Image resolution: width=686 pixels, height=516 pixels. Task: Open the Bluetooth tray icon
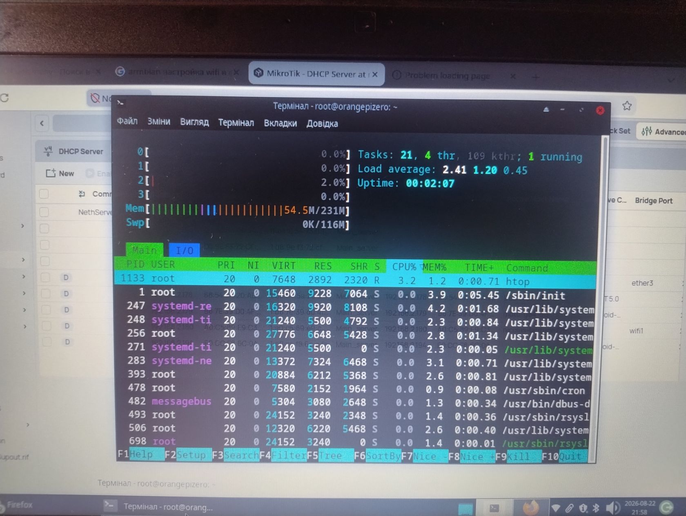[x=596, y=507]
